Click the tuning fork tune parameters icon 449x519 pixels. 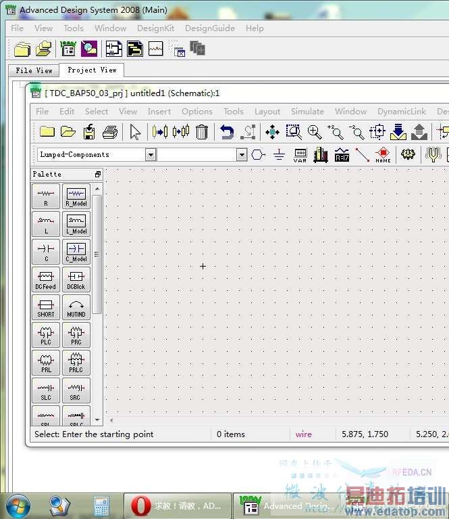click(x=433, y=154)
